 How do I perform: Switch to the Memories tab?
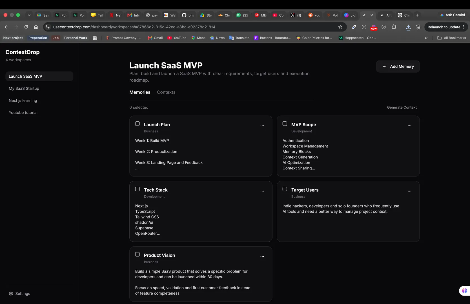(x=140, y=92)
